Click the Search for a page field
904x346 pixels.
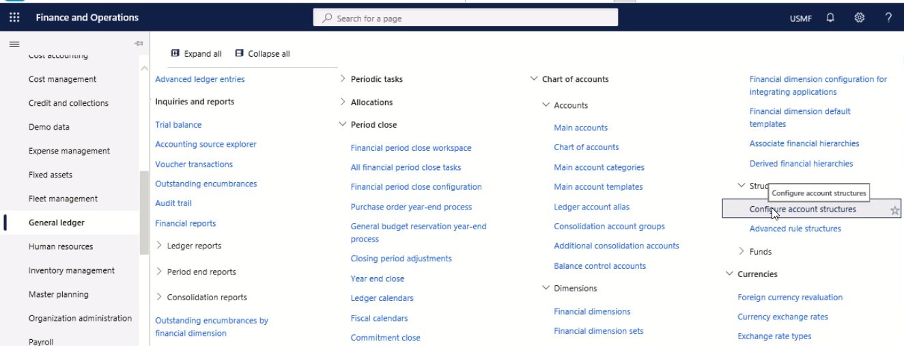tap(466, 18)
